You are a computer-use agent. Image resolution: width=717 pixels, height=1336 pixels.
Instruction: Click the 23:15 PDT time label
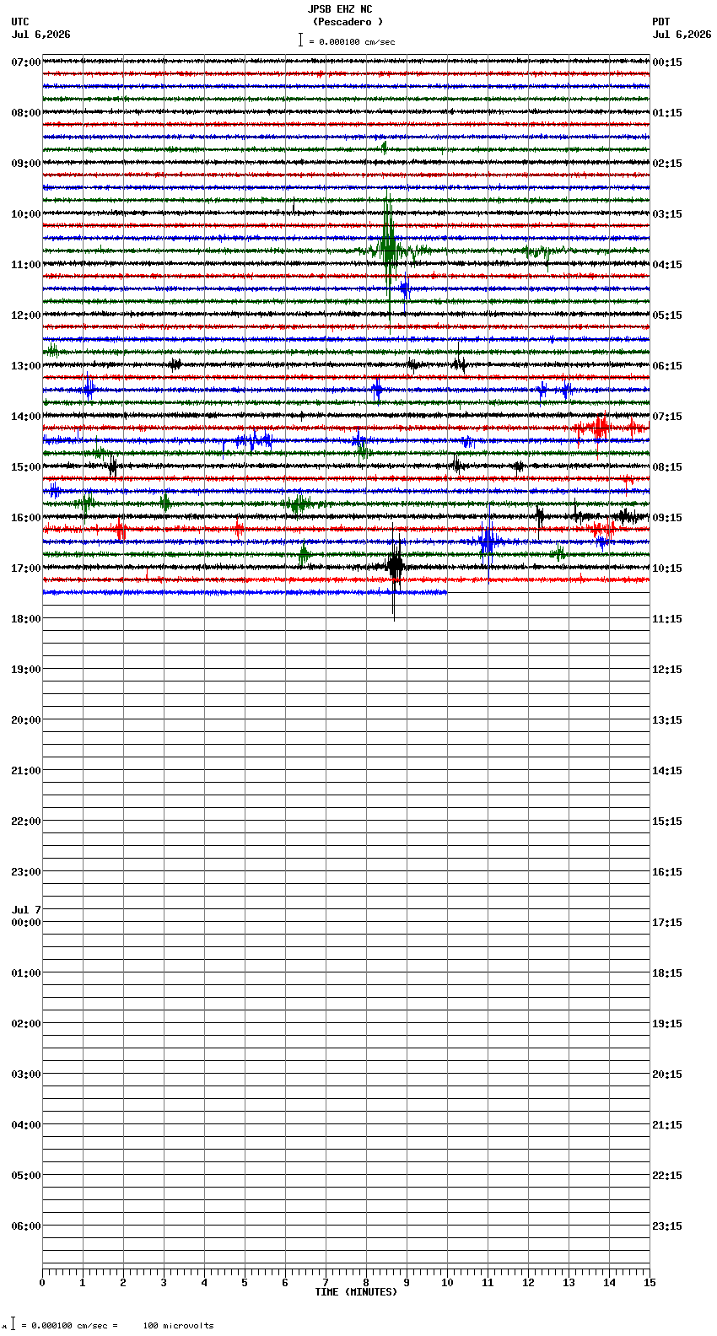click(667, 1226)
